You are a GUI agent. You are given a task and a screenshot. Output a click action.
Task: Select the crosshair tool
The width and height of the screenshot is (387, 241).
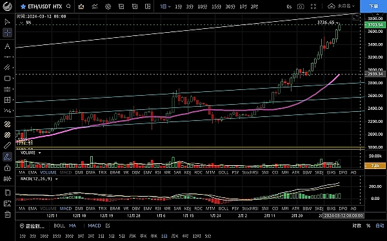(7, 33)
